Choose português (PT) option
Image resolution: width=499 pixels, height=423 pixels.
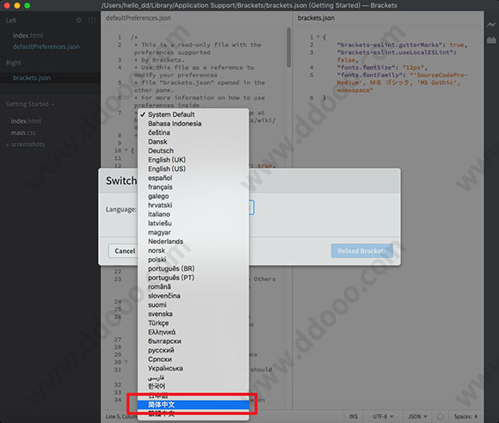click(x=194, y=278)
